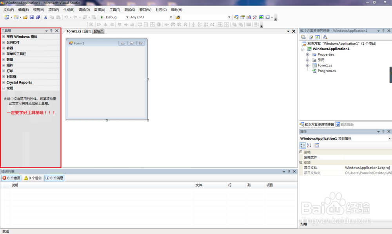Viewport: 392px width, 234px height.
Task: Expand the 所有 Windows 窗体 toolbox group
Action: coord(4,36)
